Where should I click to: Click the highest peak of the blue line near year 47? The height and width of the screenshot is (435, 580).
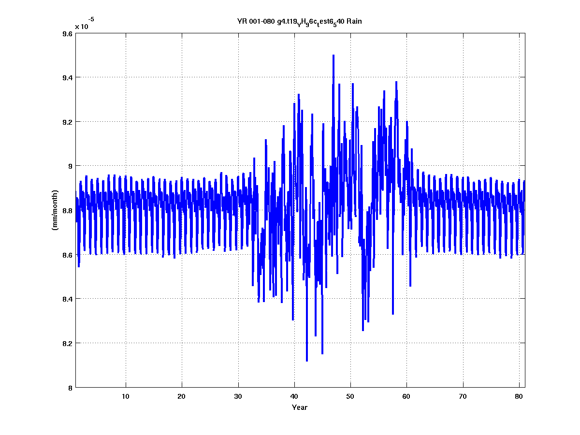[x=333, y=56]
